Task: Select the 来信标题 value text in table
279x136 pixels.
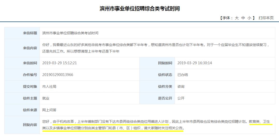Action: tap(70, 33)
